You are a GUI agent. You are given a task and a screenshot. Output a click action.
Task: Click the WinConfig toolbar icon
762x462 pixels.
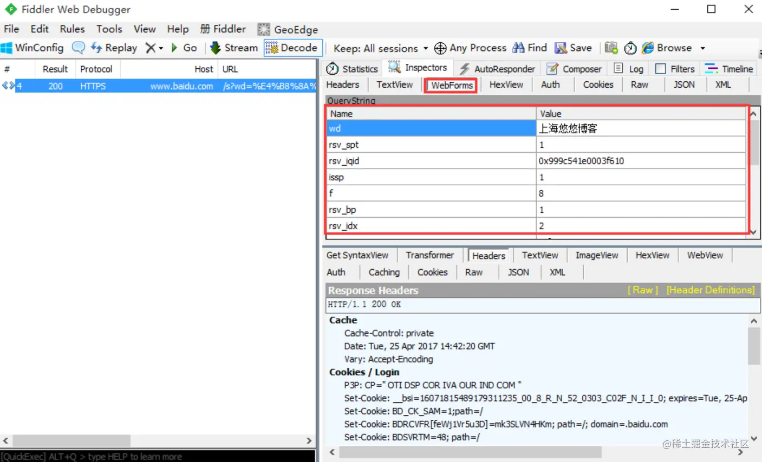tap(6, 48)
